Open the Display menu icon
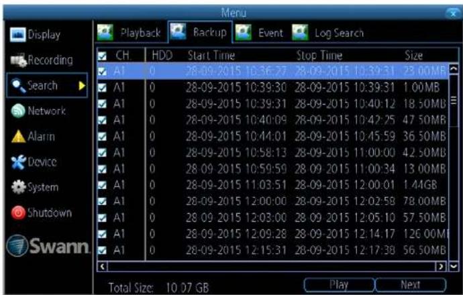 click(17, 34)
